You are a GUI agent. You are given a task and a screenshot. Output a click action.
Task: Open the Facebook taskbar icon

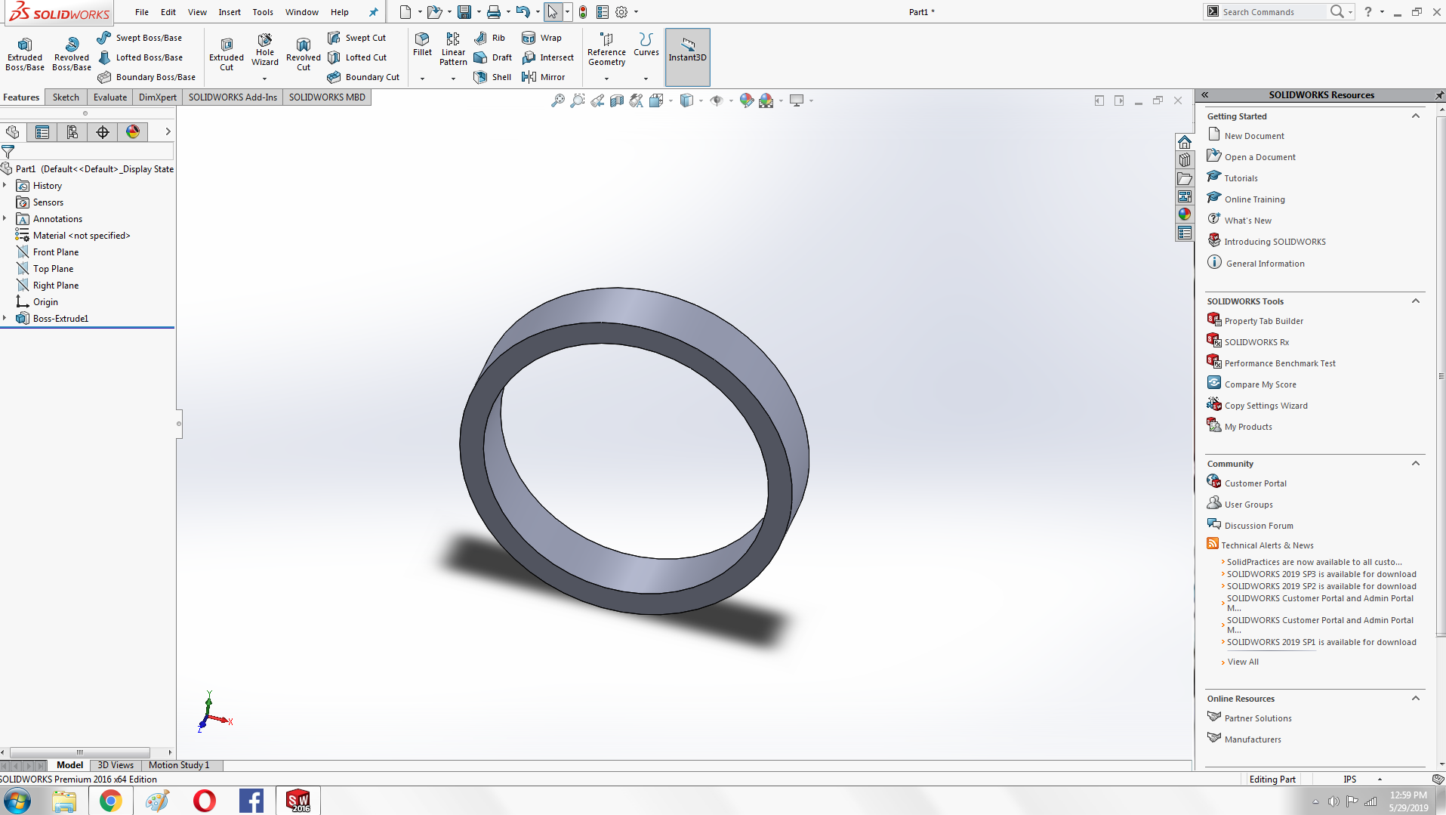coord(251,801)
